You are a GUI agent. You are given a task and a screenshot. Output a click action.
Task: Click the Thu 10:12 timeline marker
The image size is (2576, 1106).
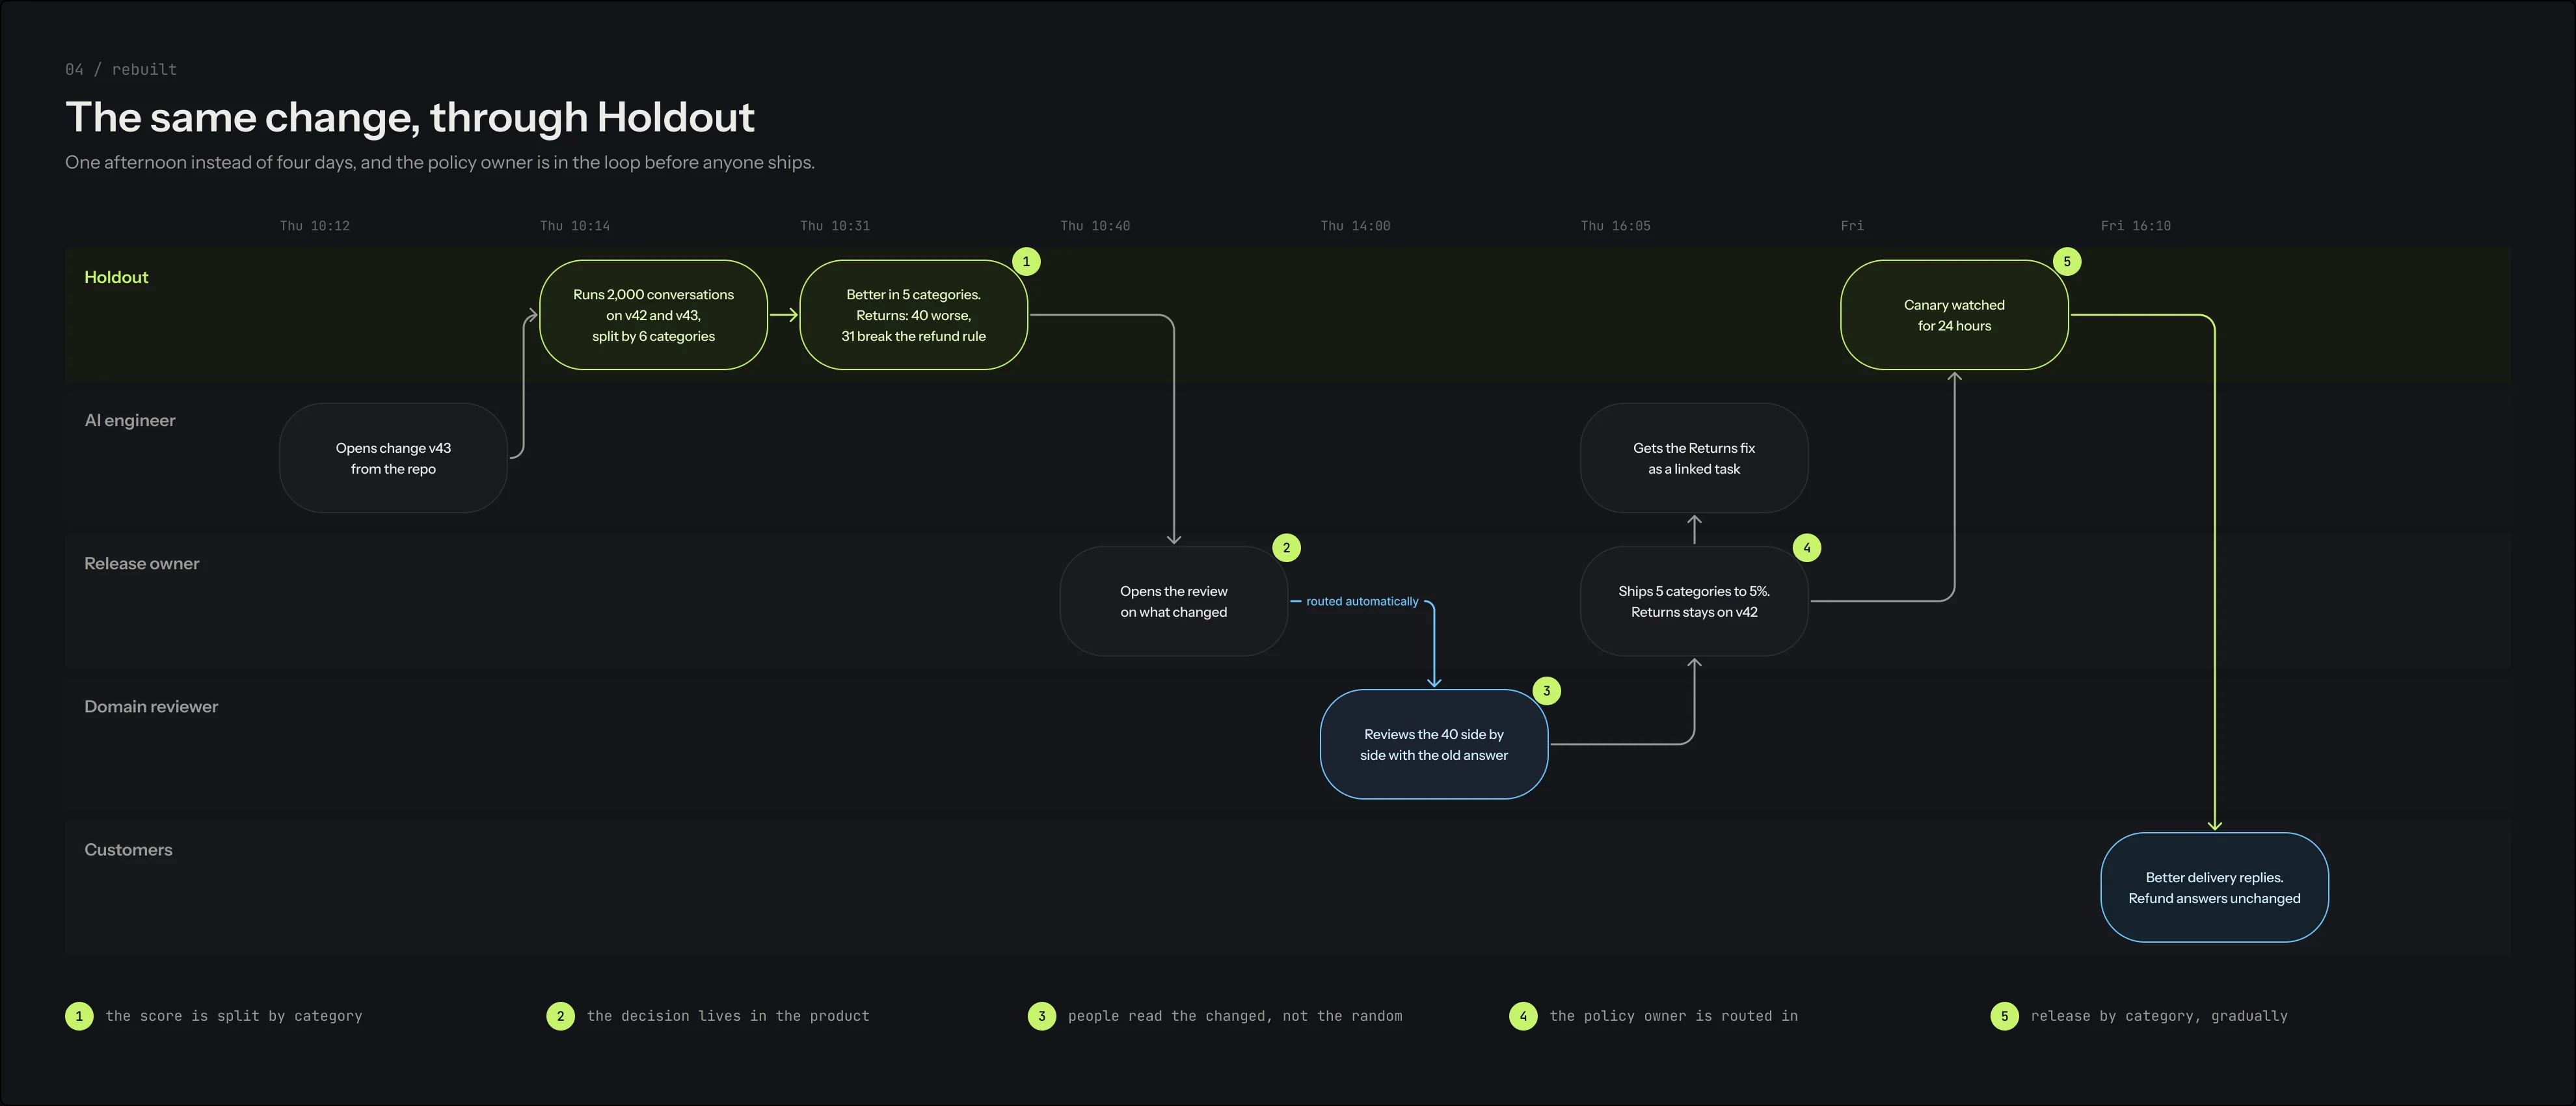(x=315, y=226)
